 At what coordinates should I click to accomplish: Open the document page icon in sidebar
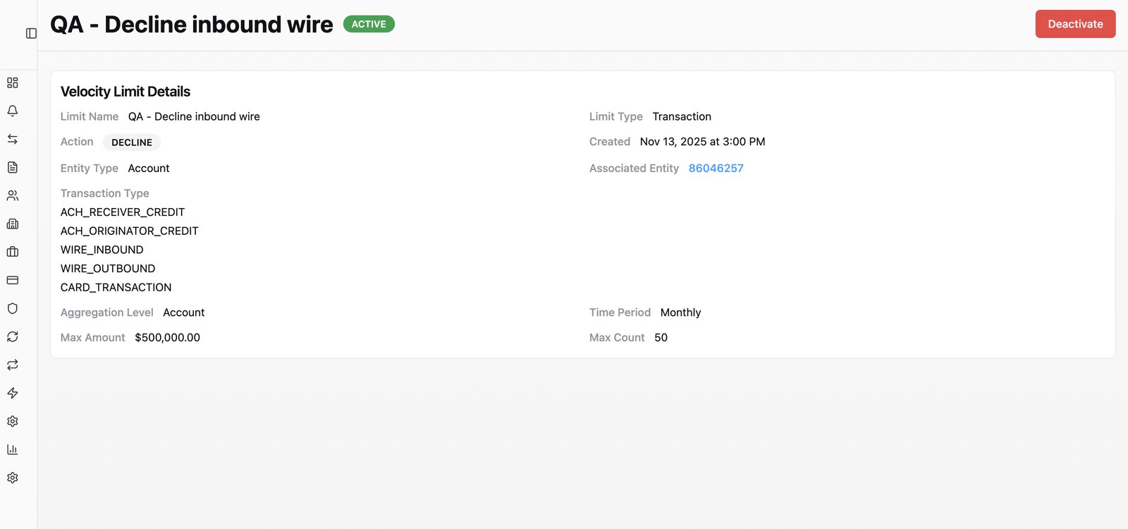13,167
